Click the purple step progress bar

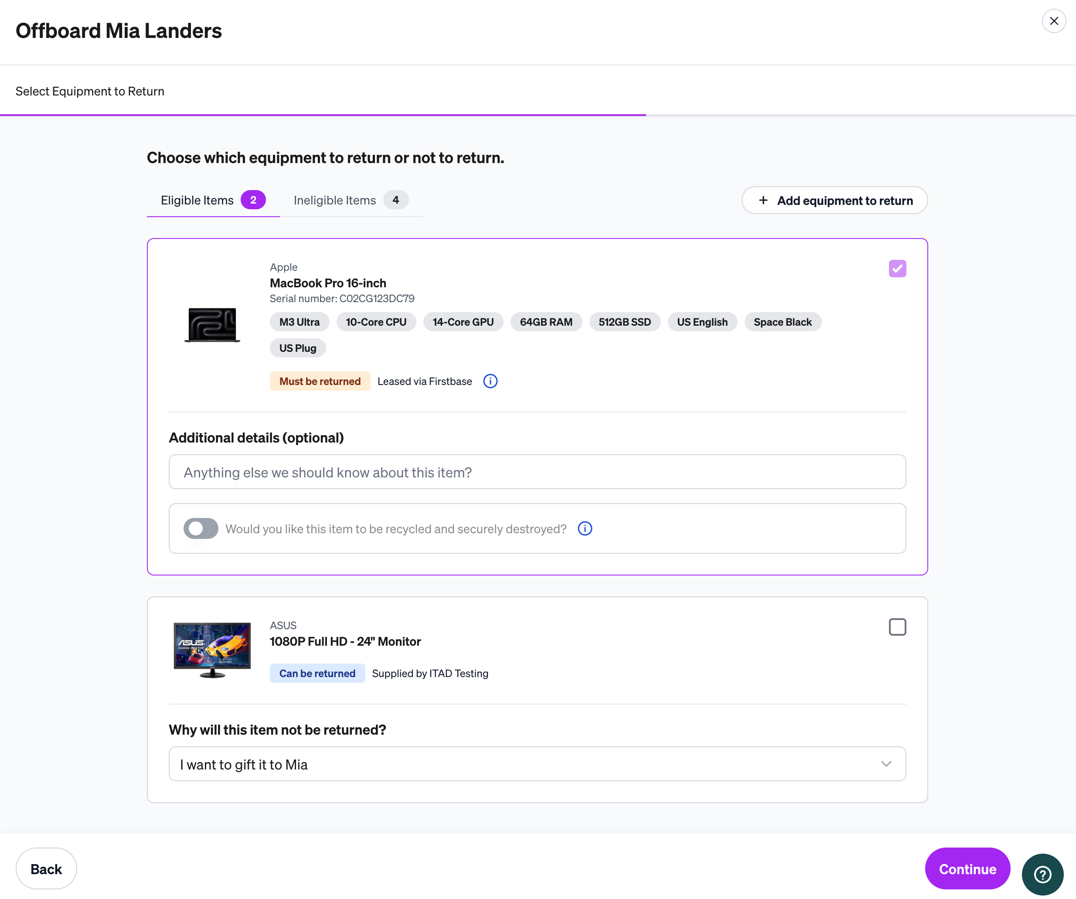tap(323, 115)
